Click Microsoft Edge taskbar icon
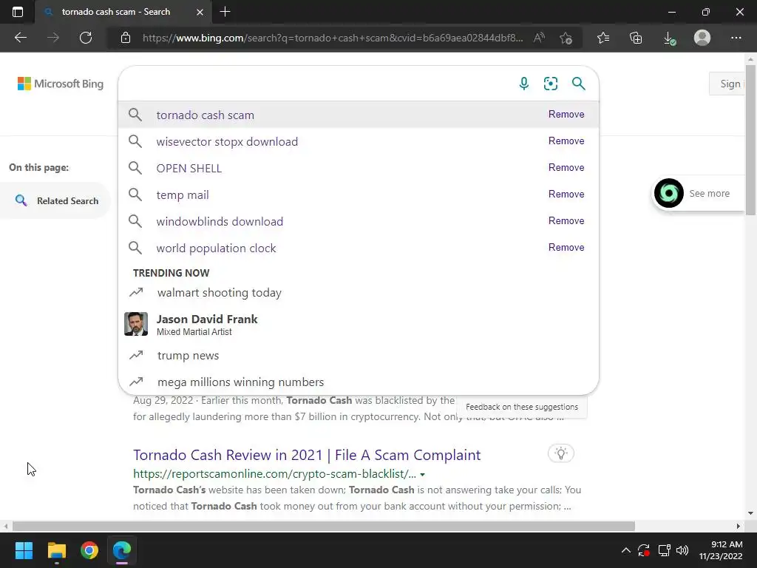757x568 pixels. [122, 550]
